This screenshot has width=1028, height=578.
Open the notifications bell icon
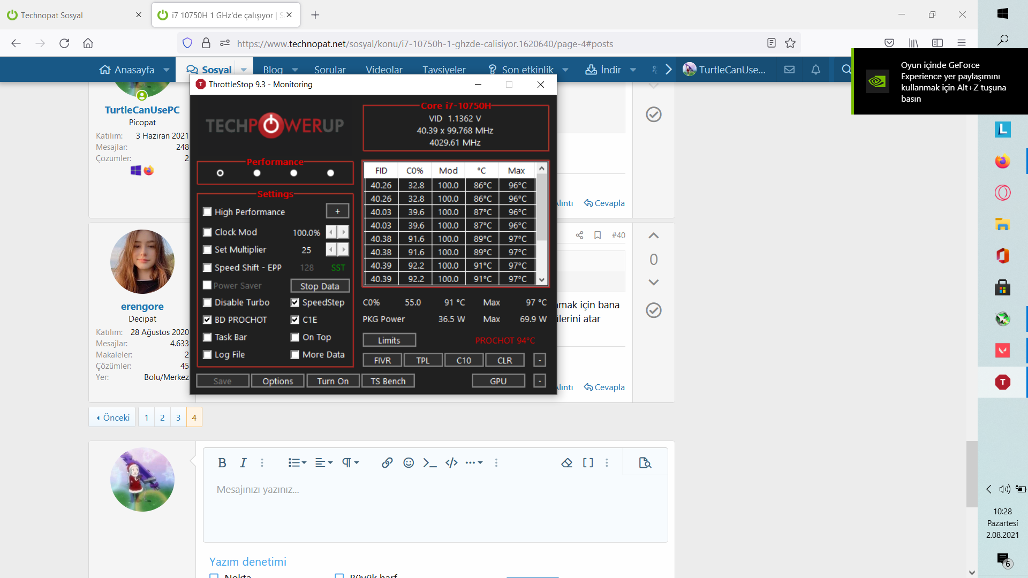815,70
